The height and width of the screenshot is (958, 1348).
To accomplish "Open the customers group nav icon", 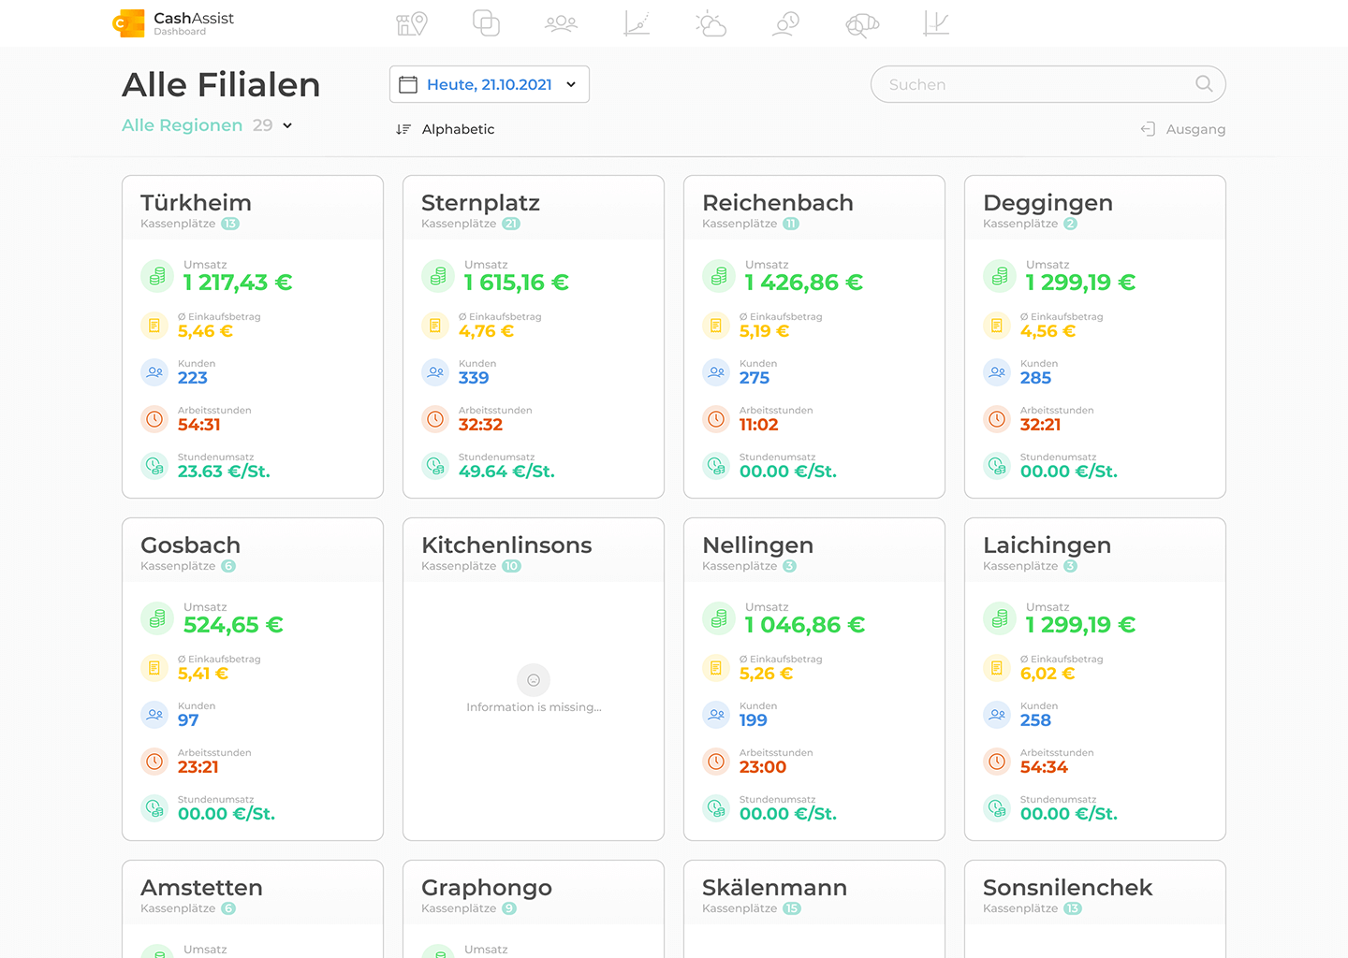I will pos(562,23).
